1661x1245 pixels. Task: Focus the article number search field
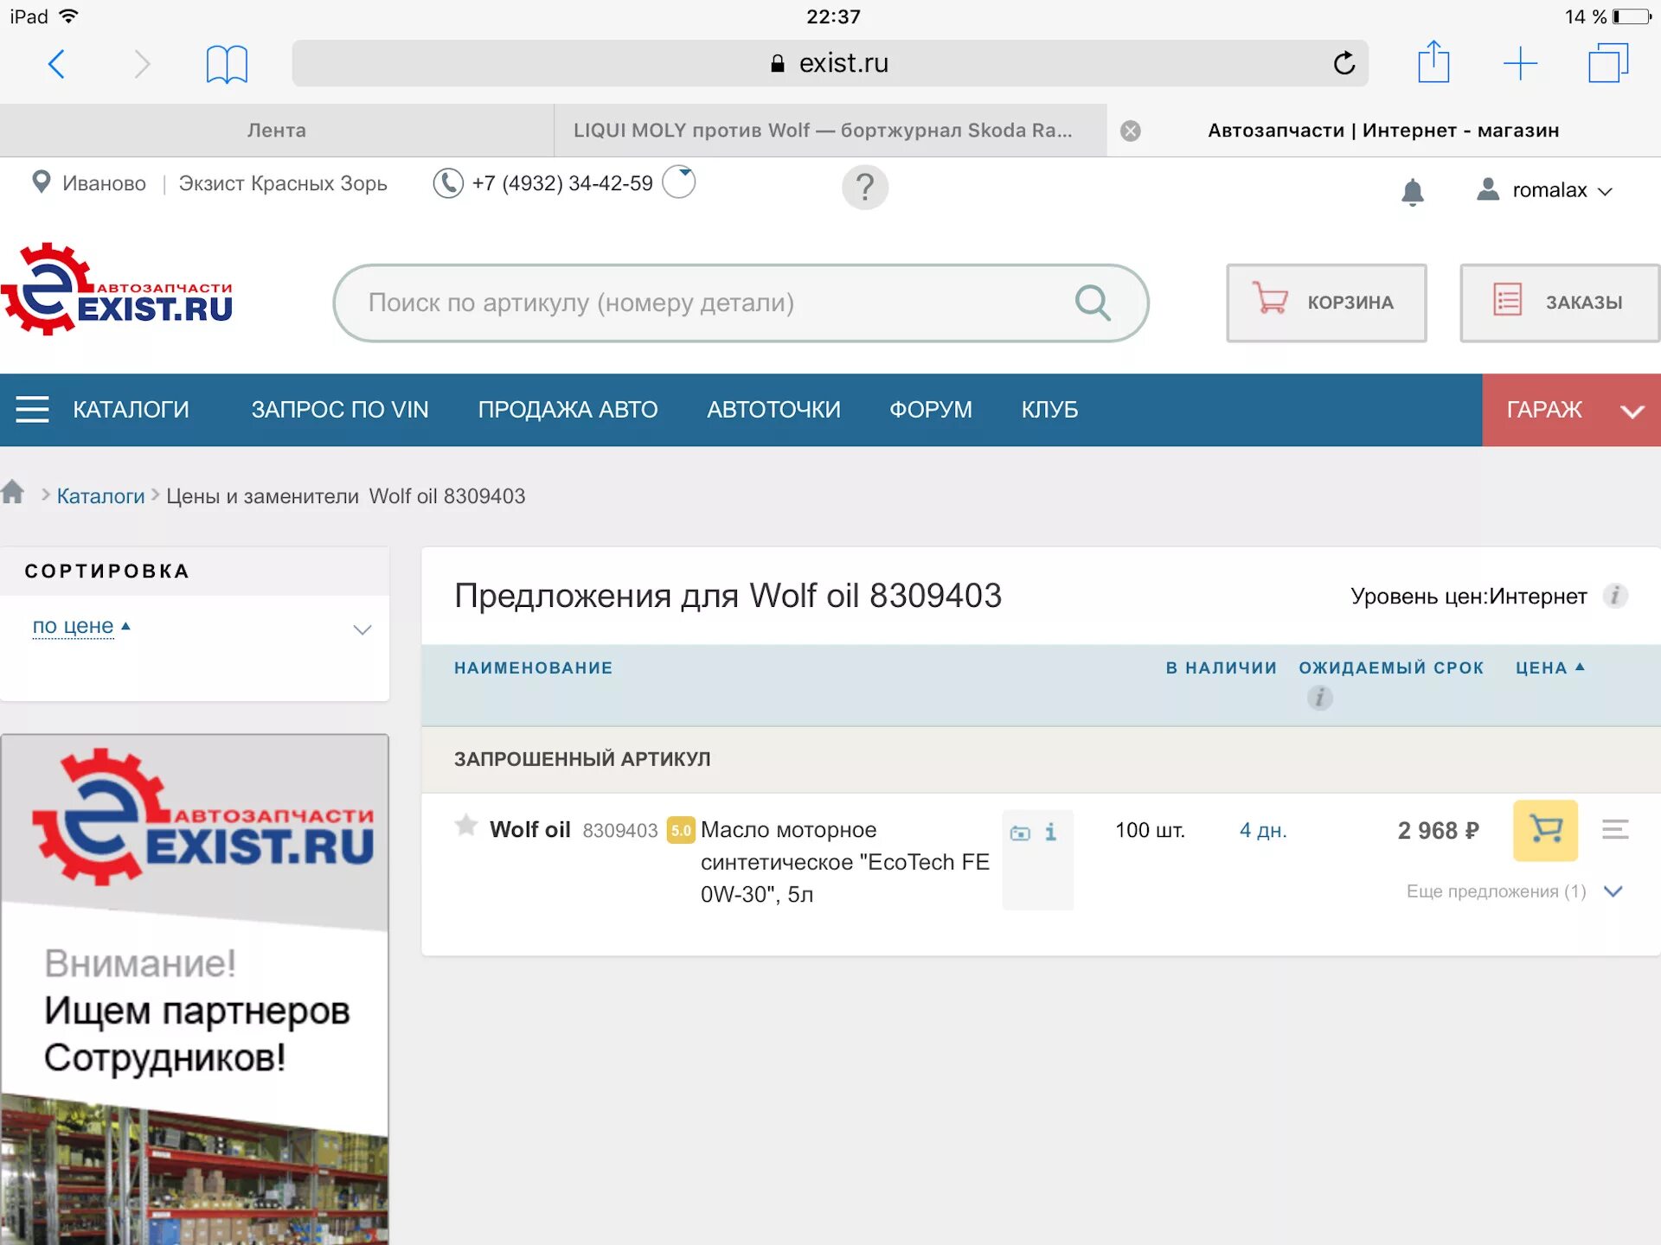741,303
